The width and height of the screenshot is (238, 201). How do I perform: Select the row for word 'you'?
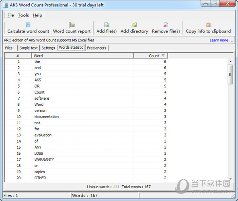tap(86, 74)
